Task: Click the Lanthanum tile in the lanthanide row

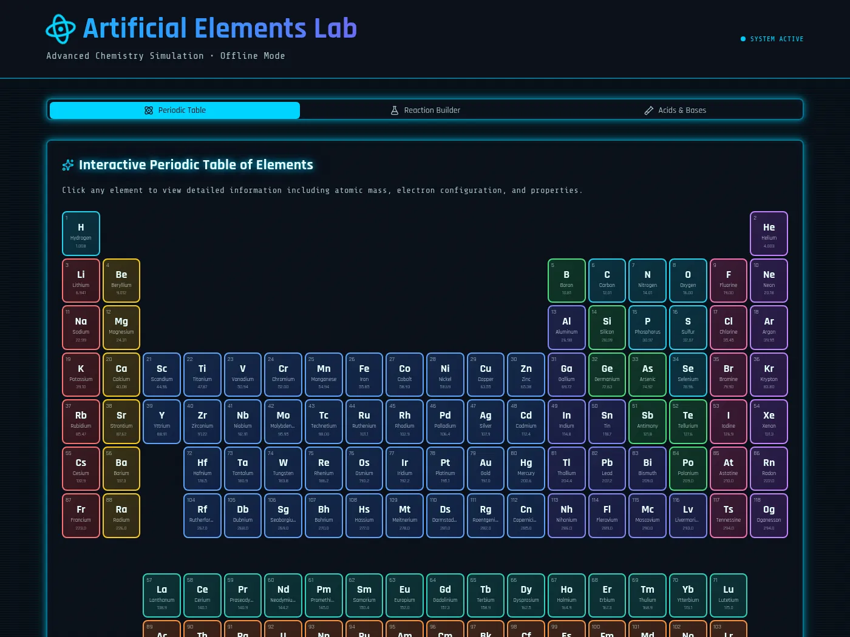Action: pos(161,595)
